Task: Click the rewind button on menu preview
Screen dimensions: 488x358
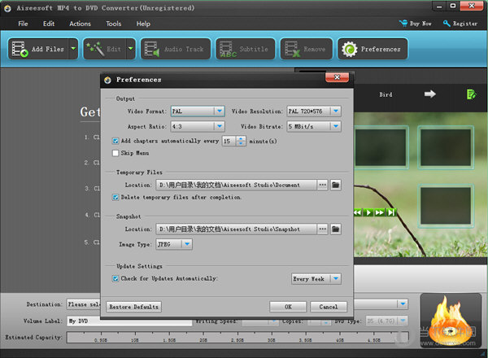Action: 358,212
